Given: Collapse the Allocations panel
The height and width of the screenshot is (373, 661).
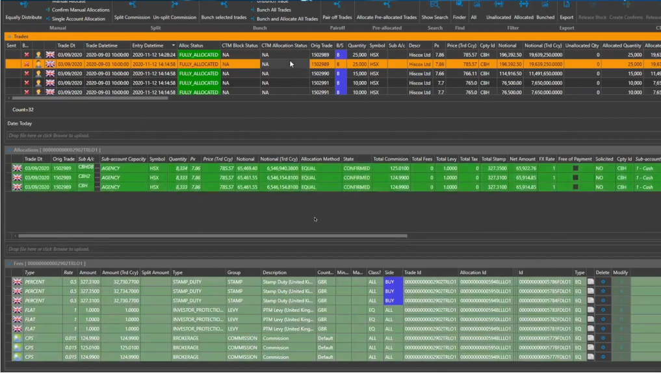Looking at the screenshot, I should (9, 150).
